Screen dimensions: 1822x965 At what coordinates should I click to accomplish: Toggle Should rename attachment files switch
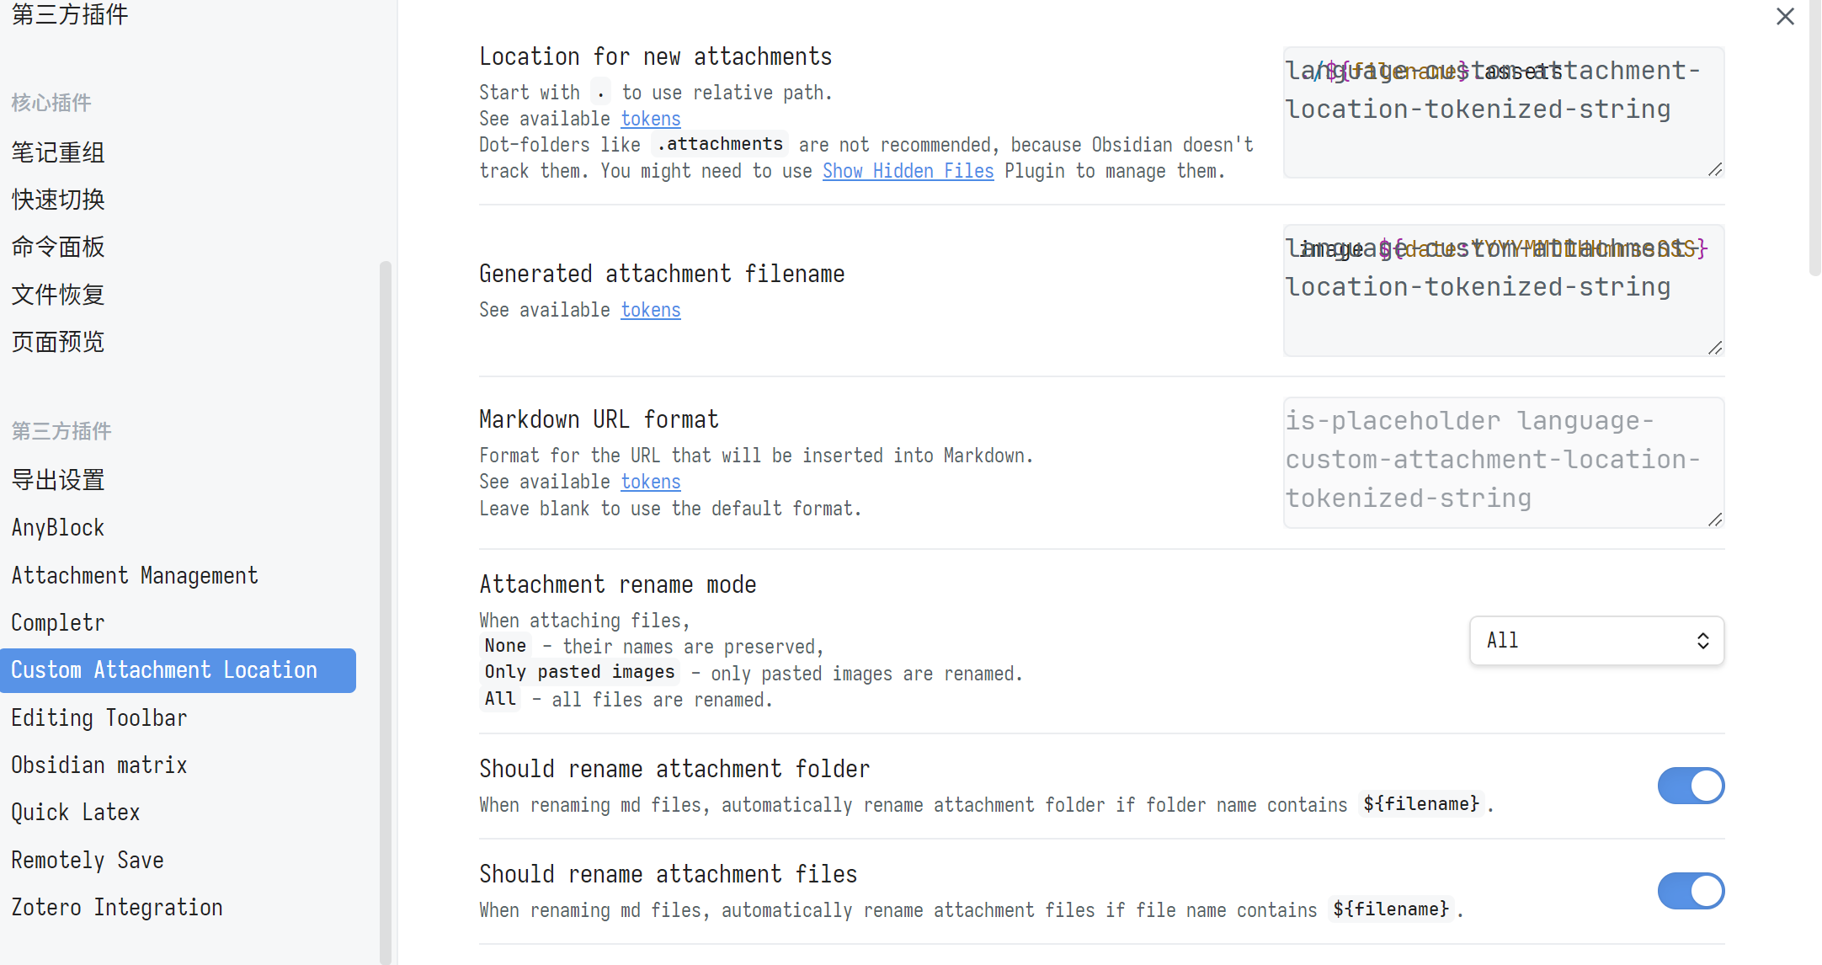(1690, 891)
